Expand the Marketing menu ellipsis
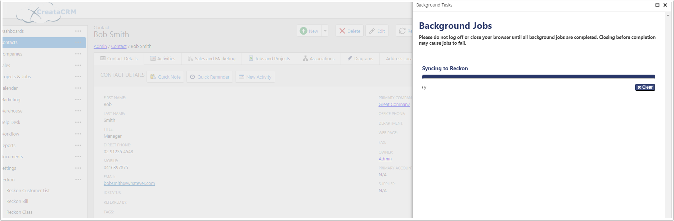Screen dimensions: 674x221 [78, 100]
